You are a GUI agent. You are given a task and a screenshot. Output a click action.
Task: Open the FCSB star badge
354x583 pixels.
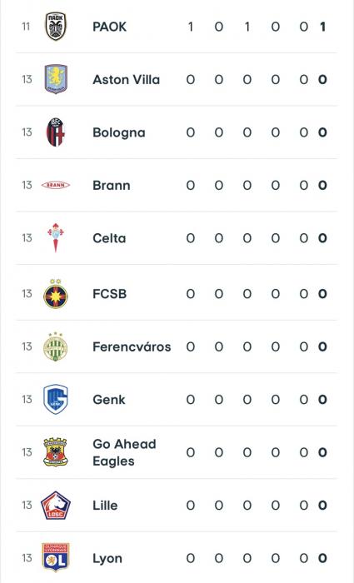click(x=56, y=294)
